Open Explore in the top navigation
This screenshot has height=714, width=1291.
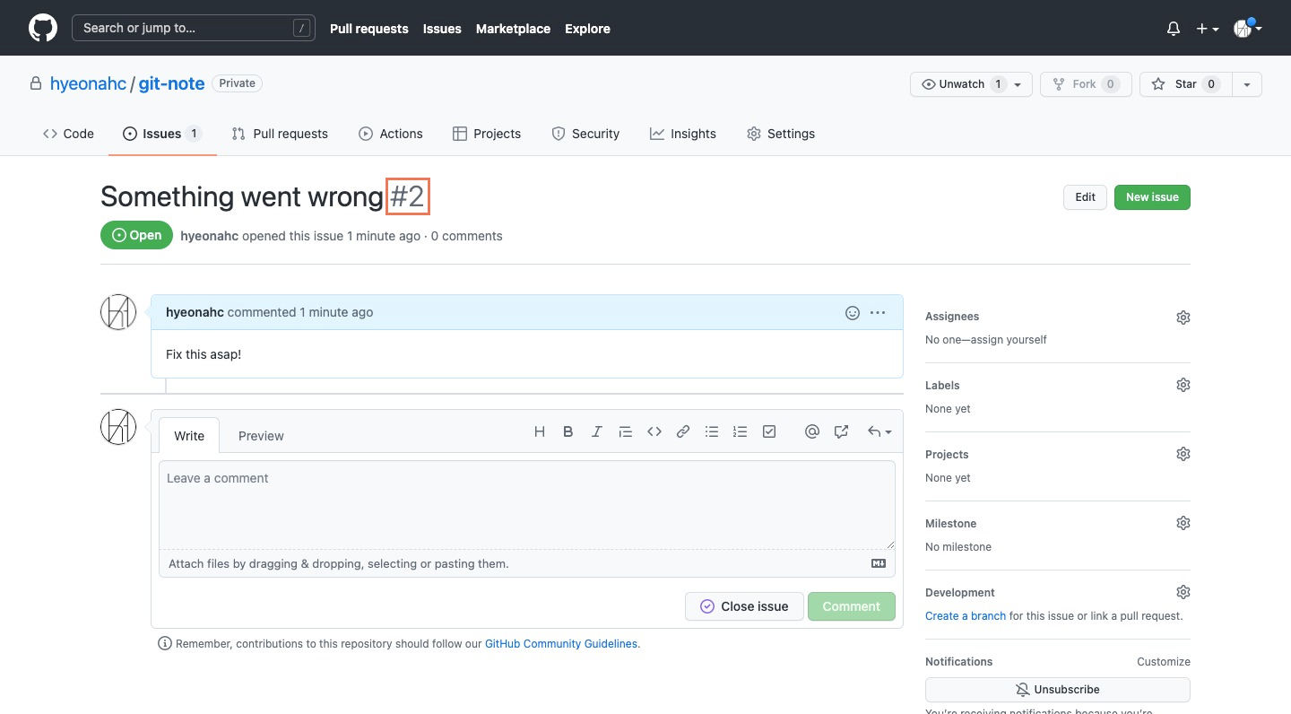point(587,29)
